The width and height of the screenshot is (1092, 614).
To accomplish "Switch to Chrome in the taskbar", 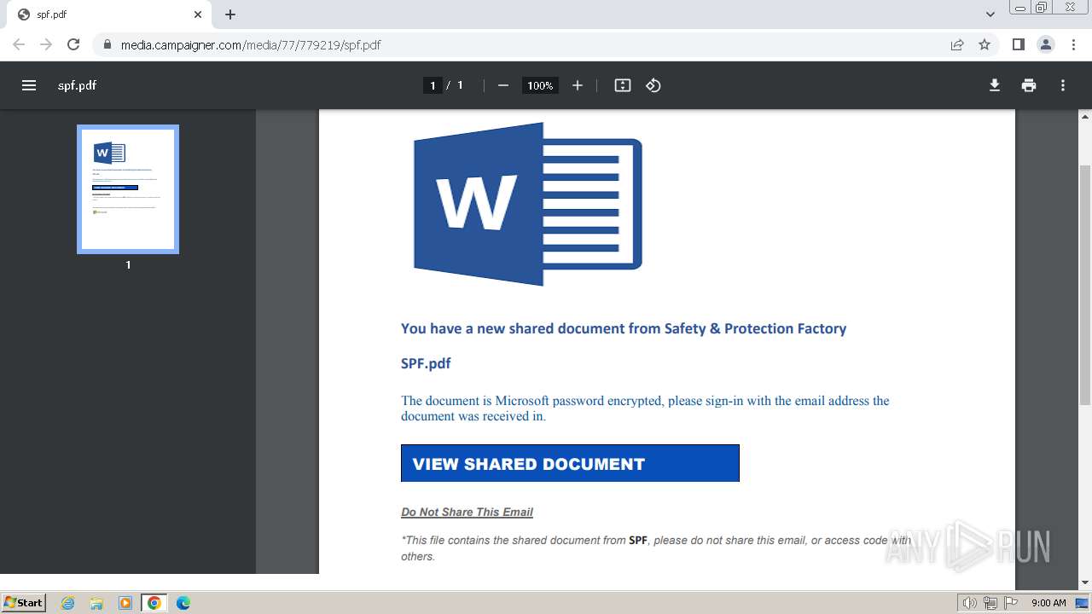I will pos(154,603).
